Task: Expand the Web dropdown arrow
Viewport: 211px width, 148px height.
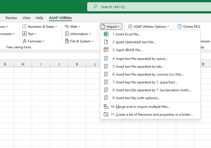Action: click(79, 27)
